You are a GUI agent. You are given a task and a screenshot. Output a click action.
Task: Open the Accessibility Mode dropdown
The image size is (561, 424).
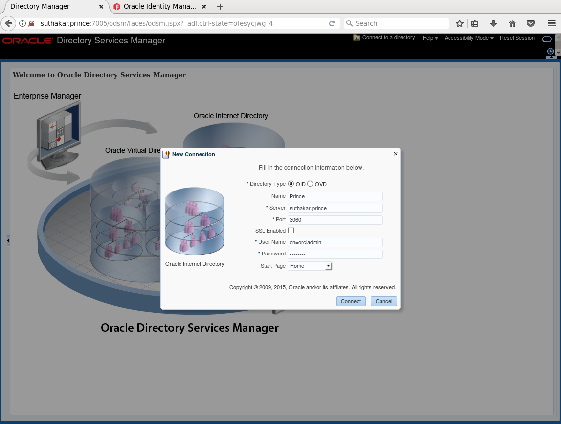tap(467, 38)
